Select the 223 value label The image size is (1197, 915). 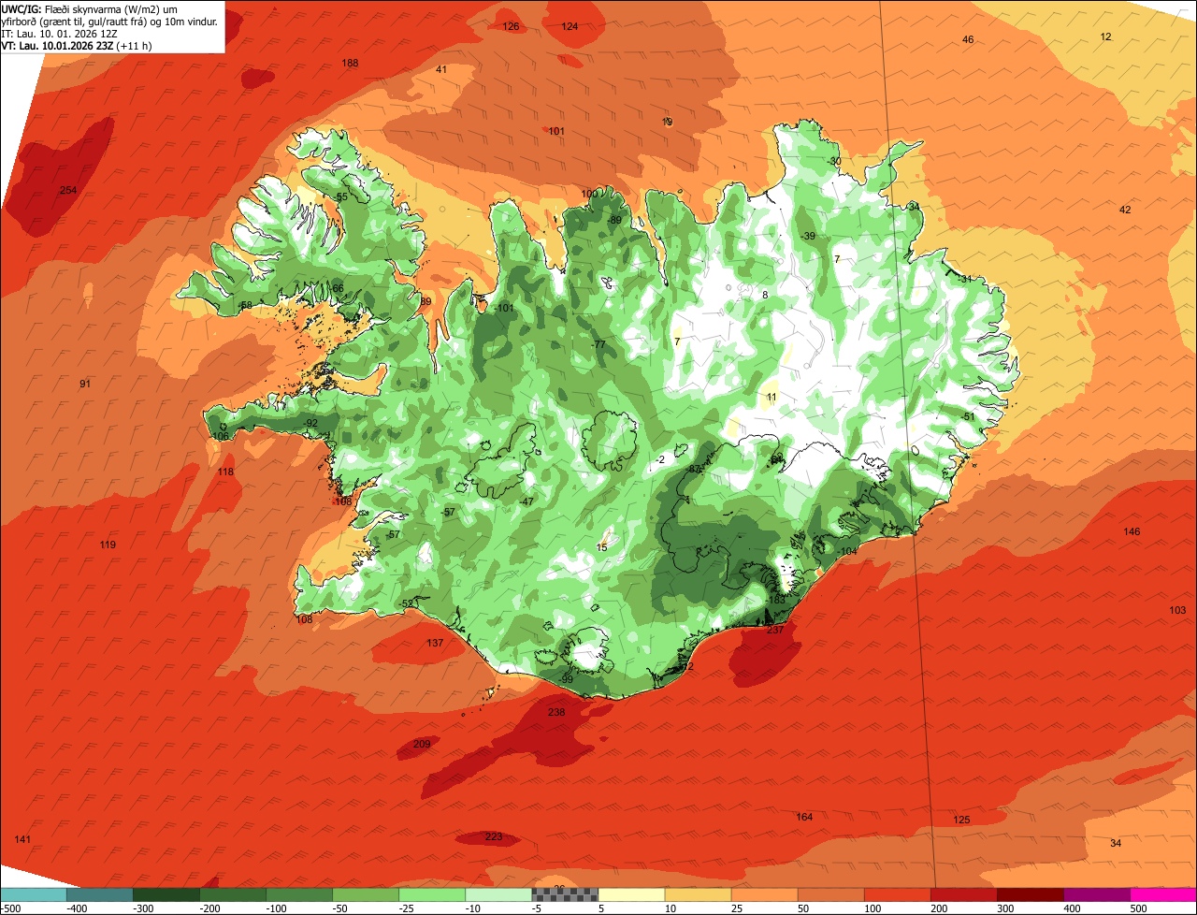click(x=494, y=836)
